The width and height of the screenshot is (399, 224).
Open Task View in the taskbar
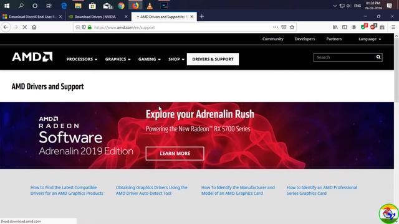point(49,6)
